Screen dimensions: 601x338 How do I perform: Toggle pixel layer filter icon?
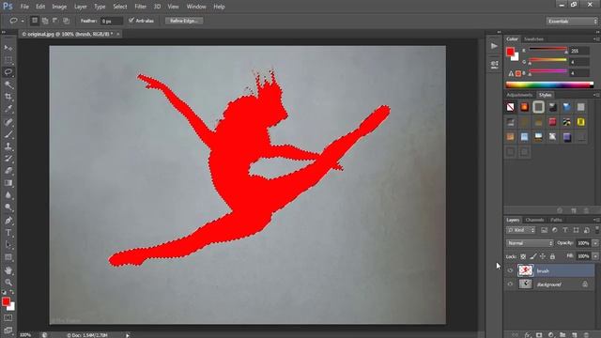544,230
